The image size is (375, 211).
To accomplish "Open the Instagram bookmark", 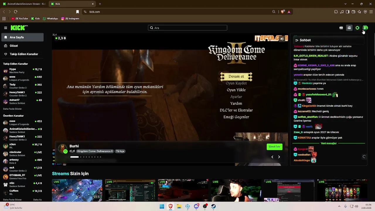I will pyautogui.click(x=70, y=18).
